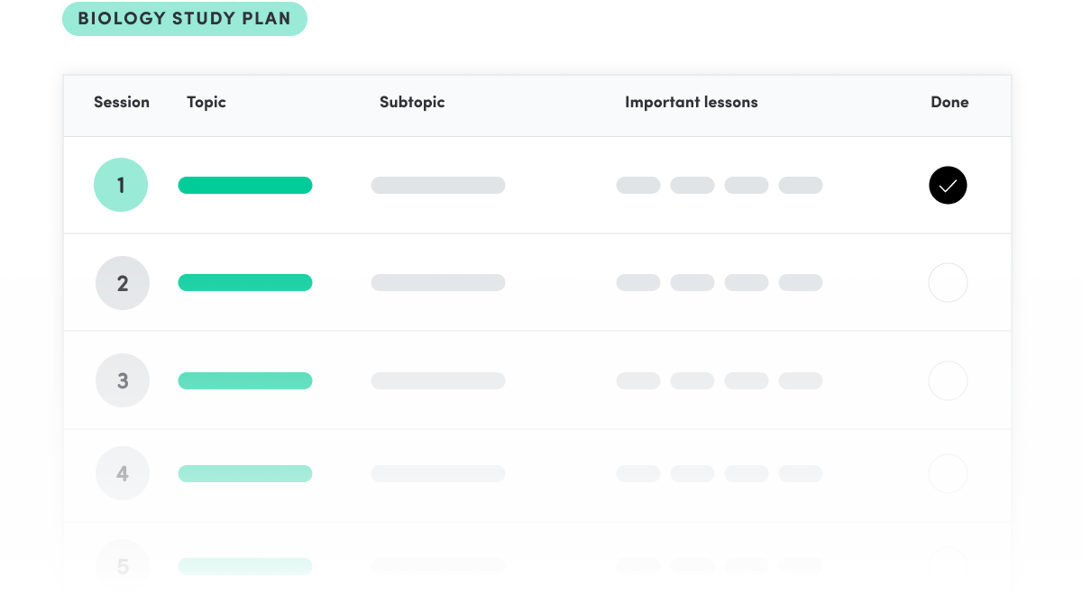
Task: Click the Topic column header
Action: click(206, 102)
